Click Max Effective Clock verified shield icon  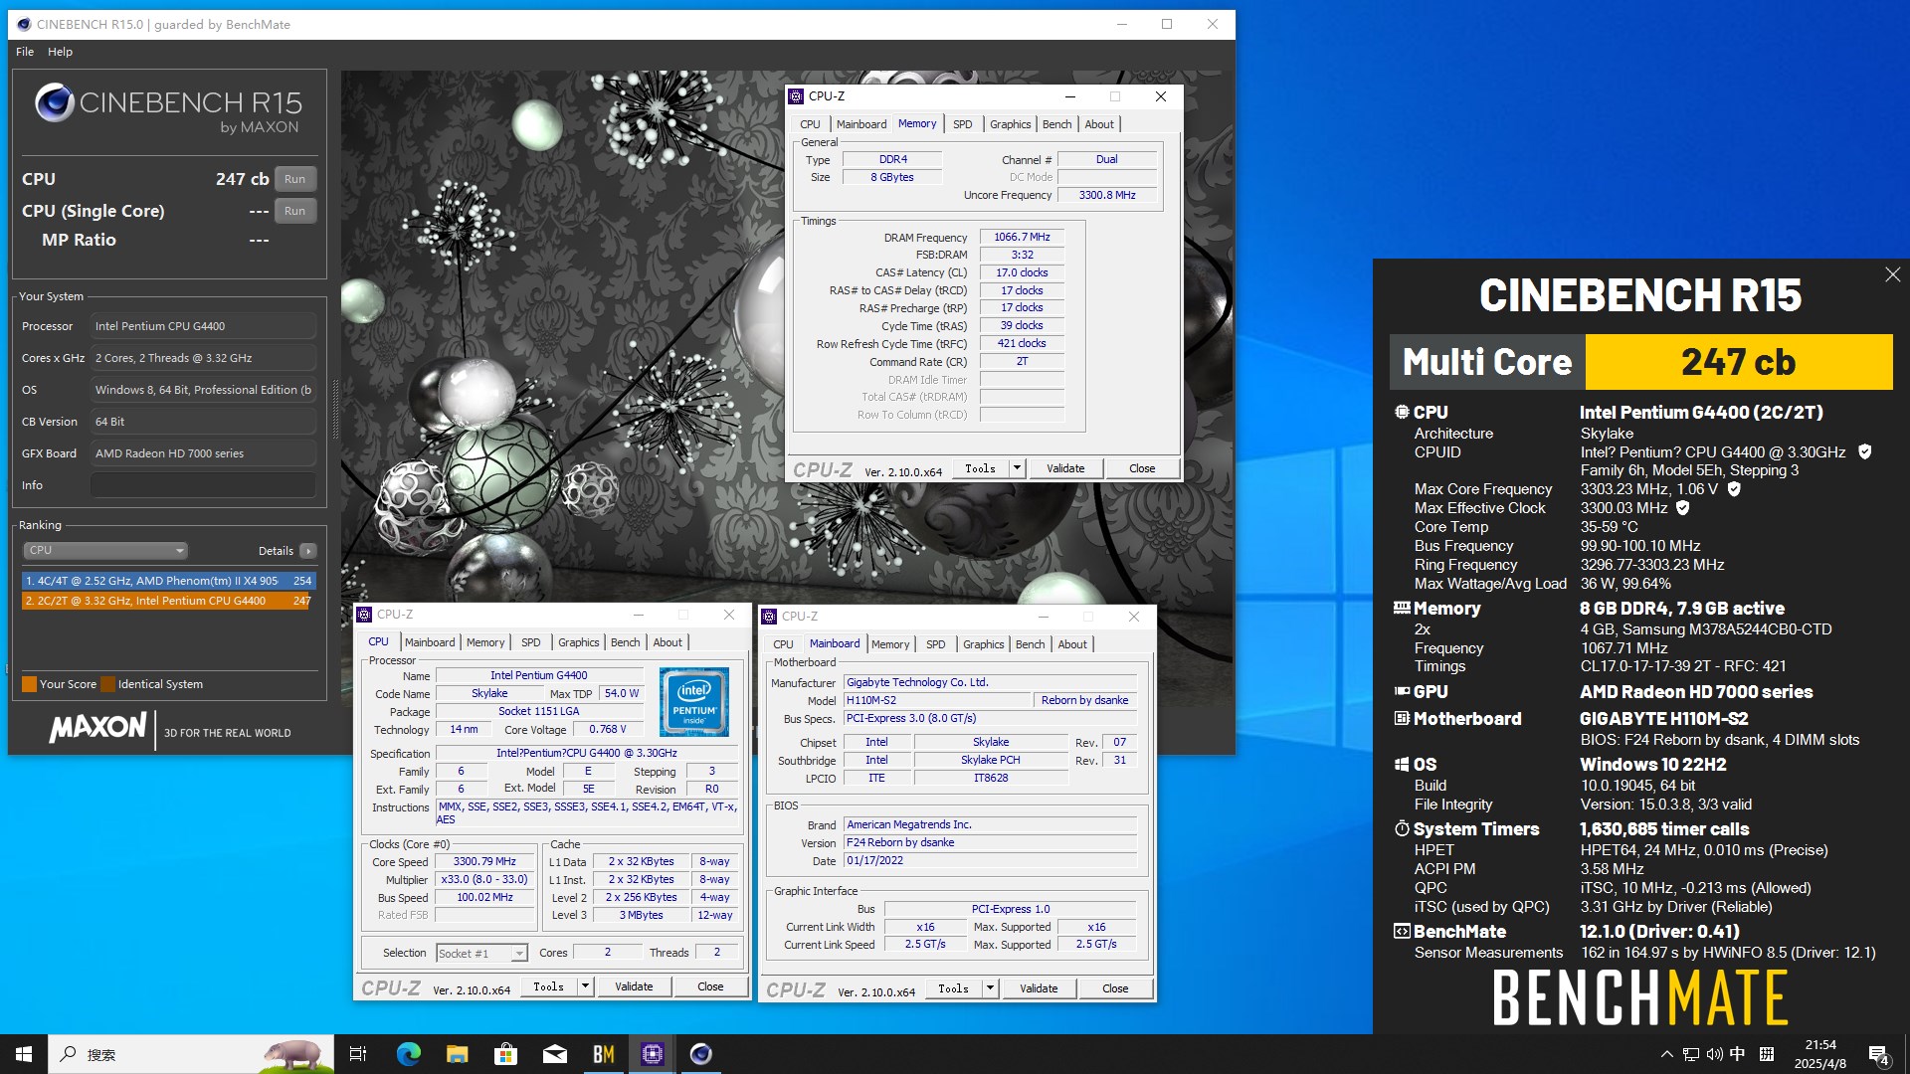(1683, 508)
